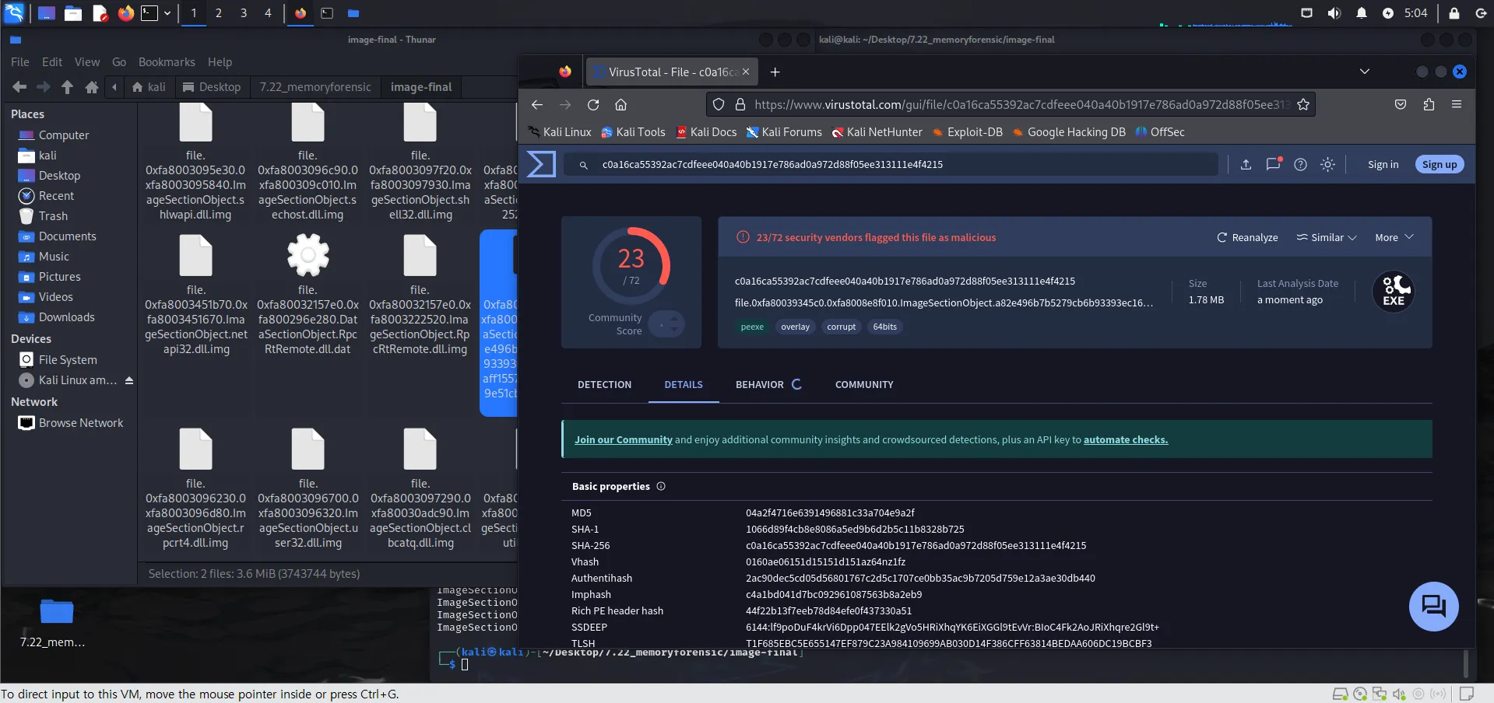The image size is (1494, 703).
Task: Open the Thunar Bookmarks menu
Action: [x=167, y=62]
